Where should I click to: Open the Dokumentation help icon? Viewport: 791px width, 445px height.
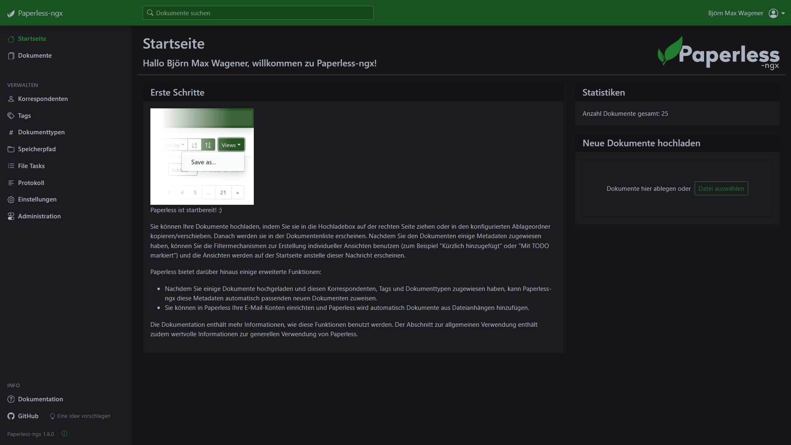click(x=11, y=399)
